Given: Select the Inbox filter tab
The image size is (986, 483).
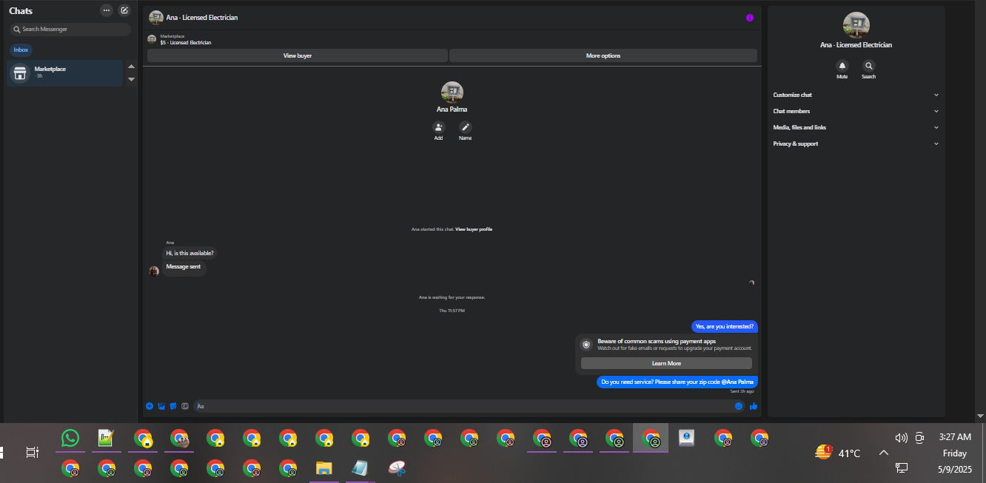Looking at the screenshot, I should coord(21,50).
